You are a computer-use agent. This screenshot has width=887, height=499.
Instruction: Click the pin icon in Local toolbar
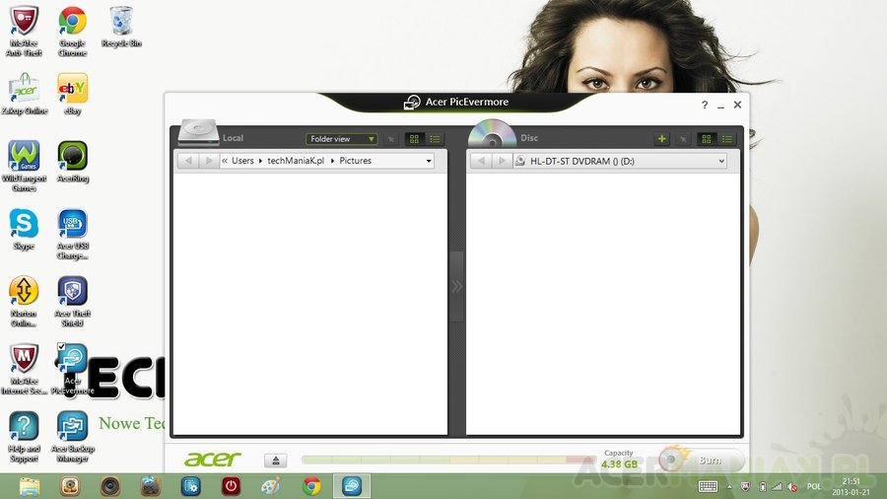tap(390, 139)
